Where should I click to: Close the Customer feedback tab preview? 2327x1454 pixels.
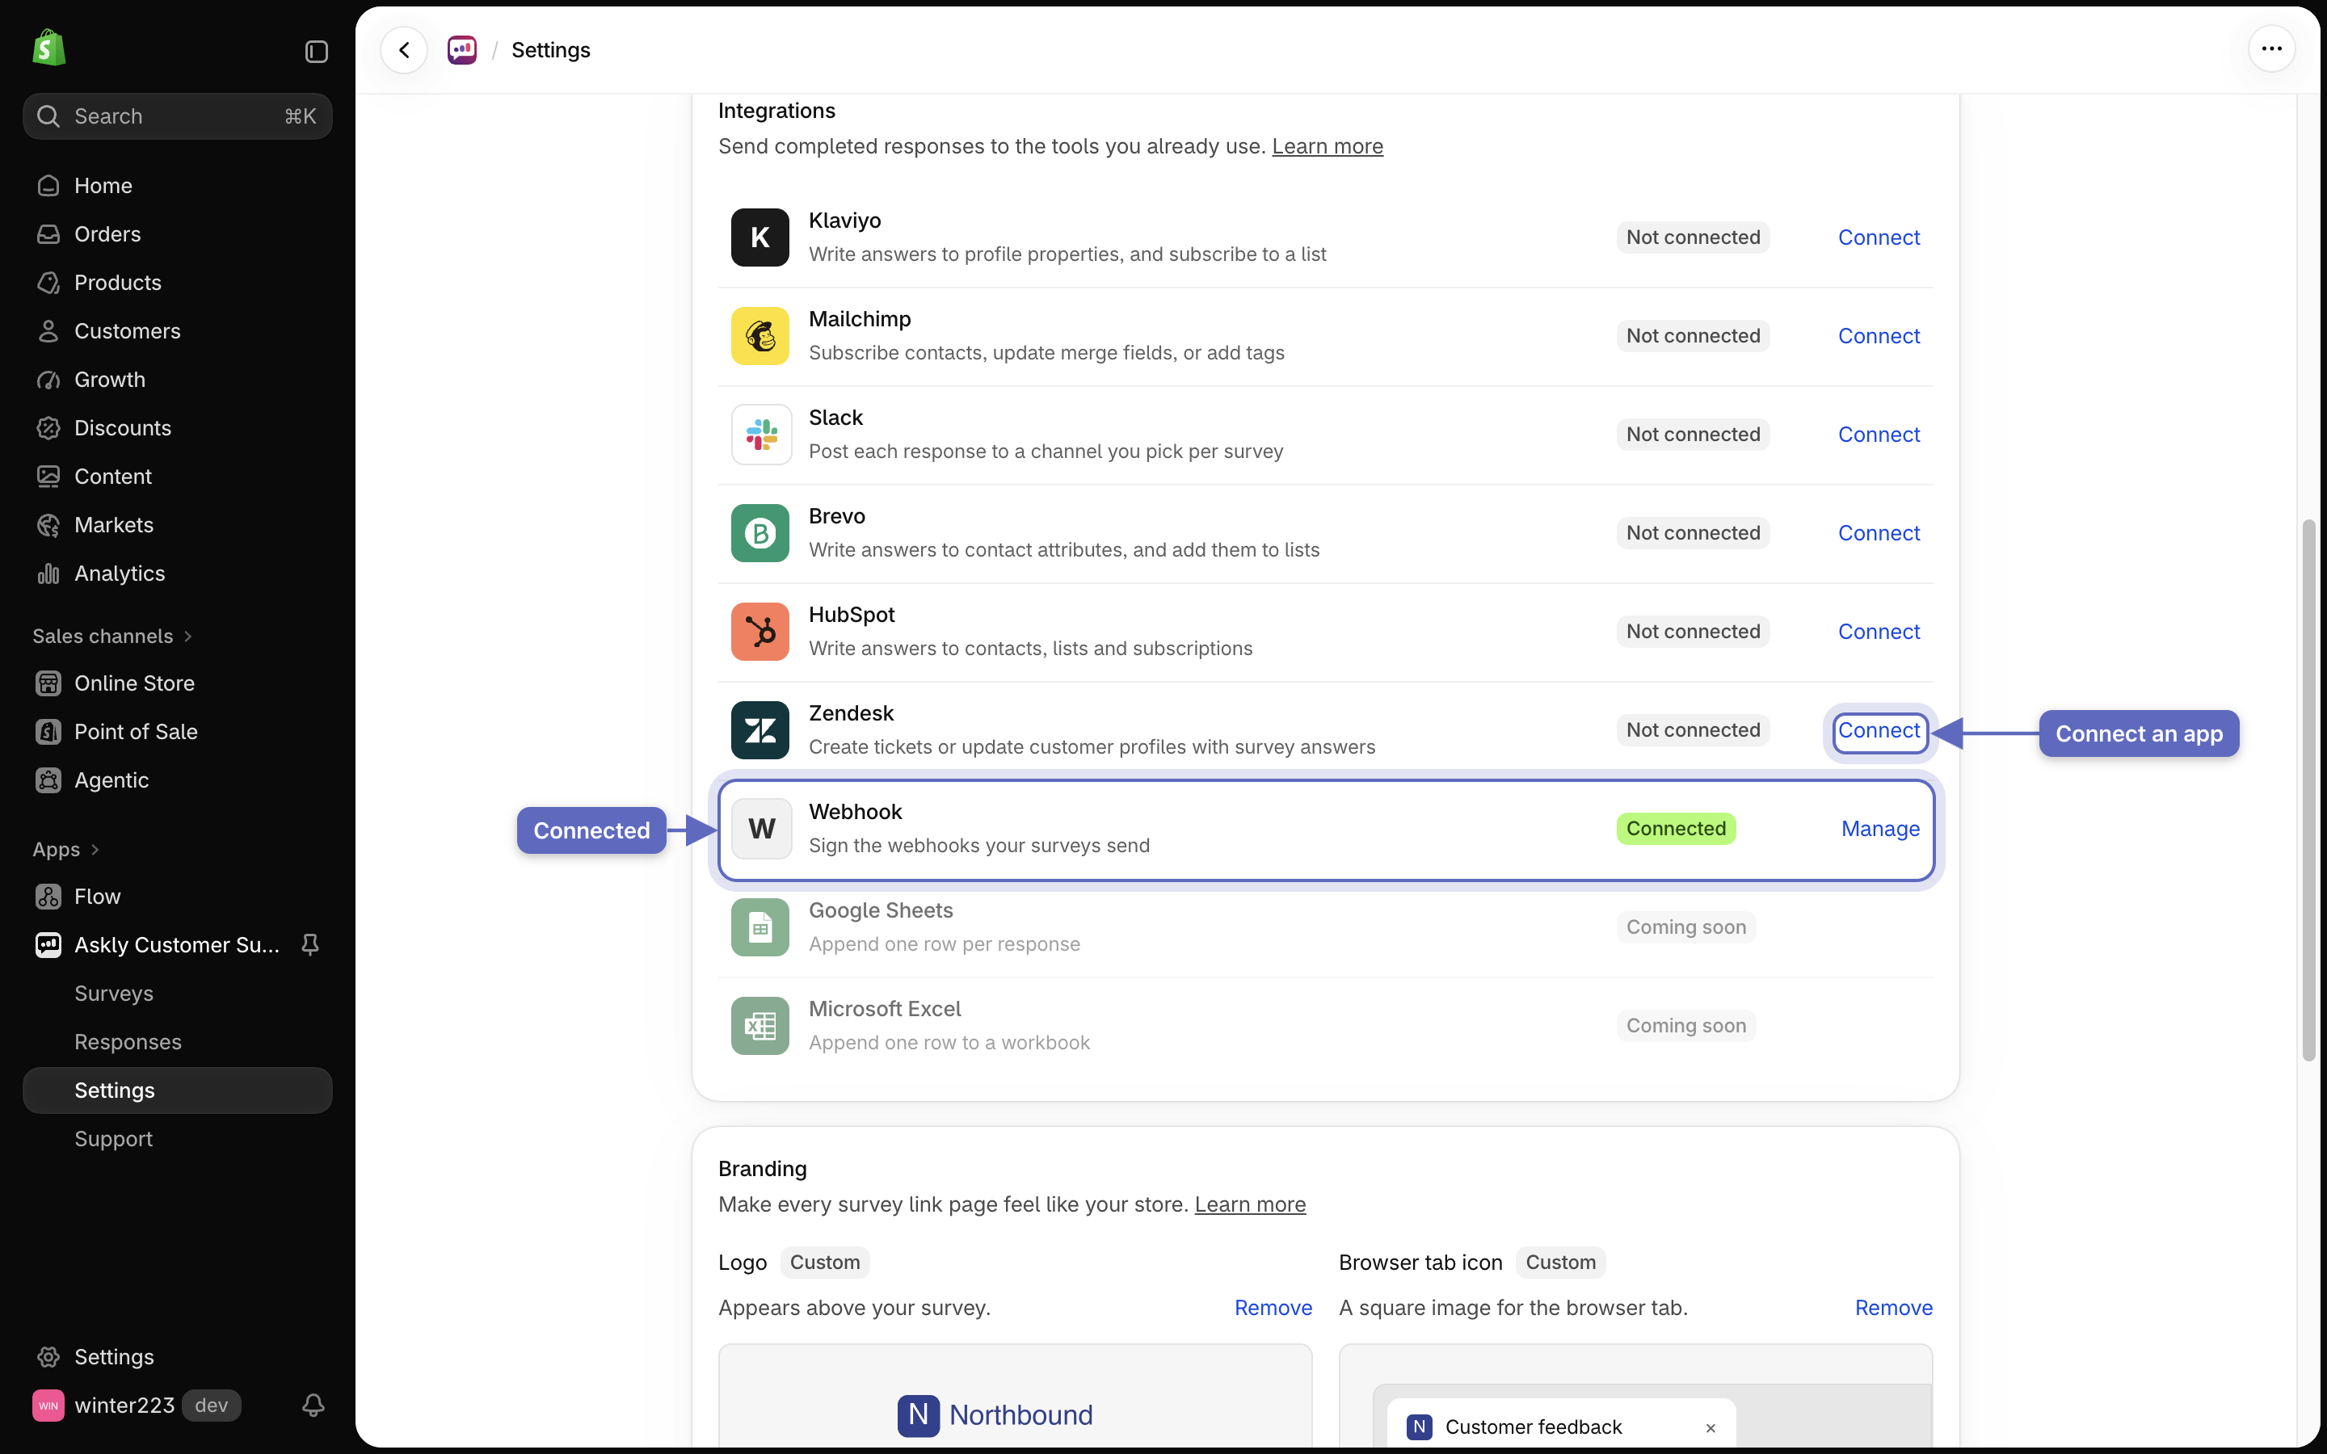[x=1710, y=1428]
